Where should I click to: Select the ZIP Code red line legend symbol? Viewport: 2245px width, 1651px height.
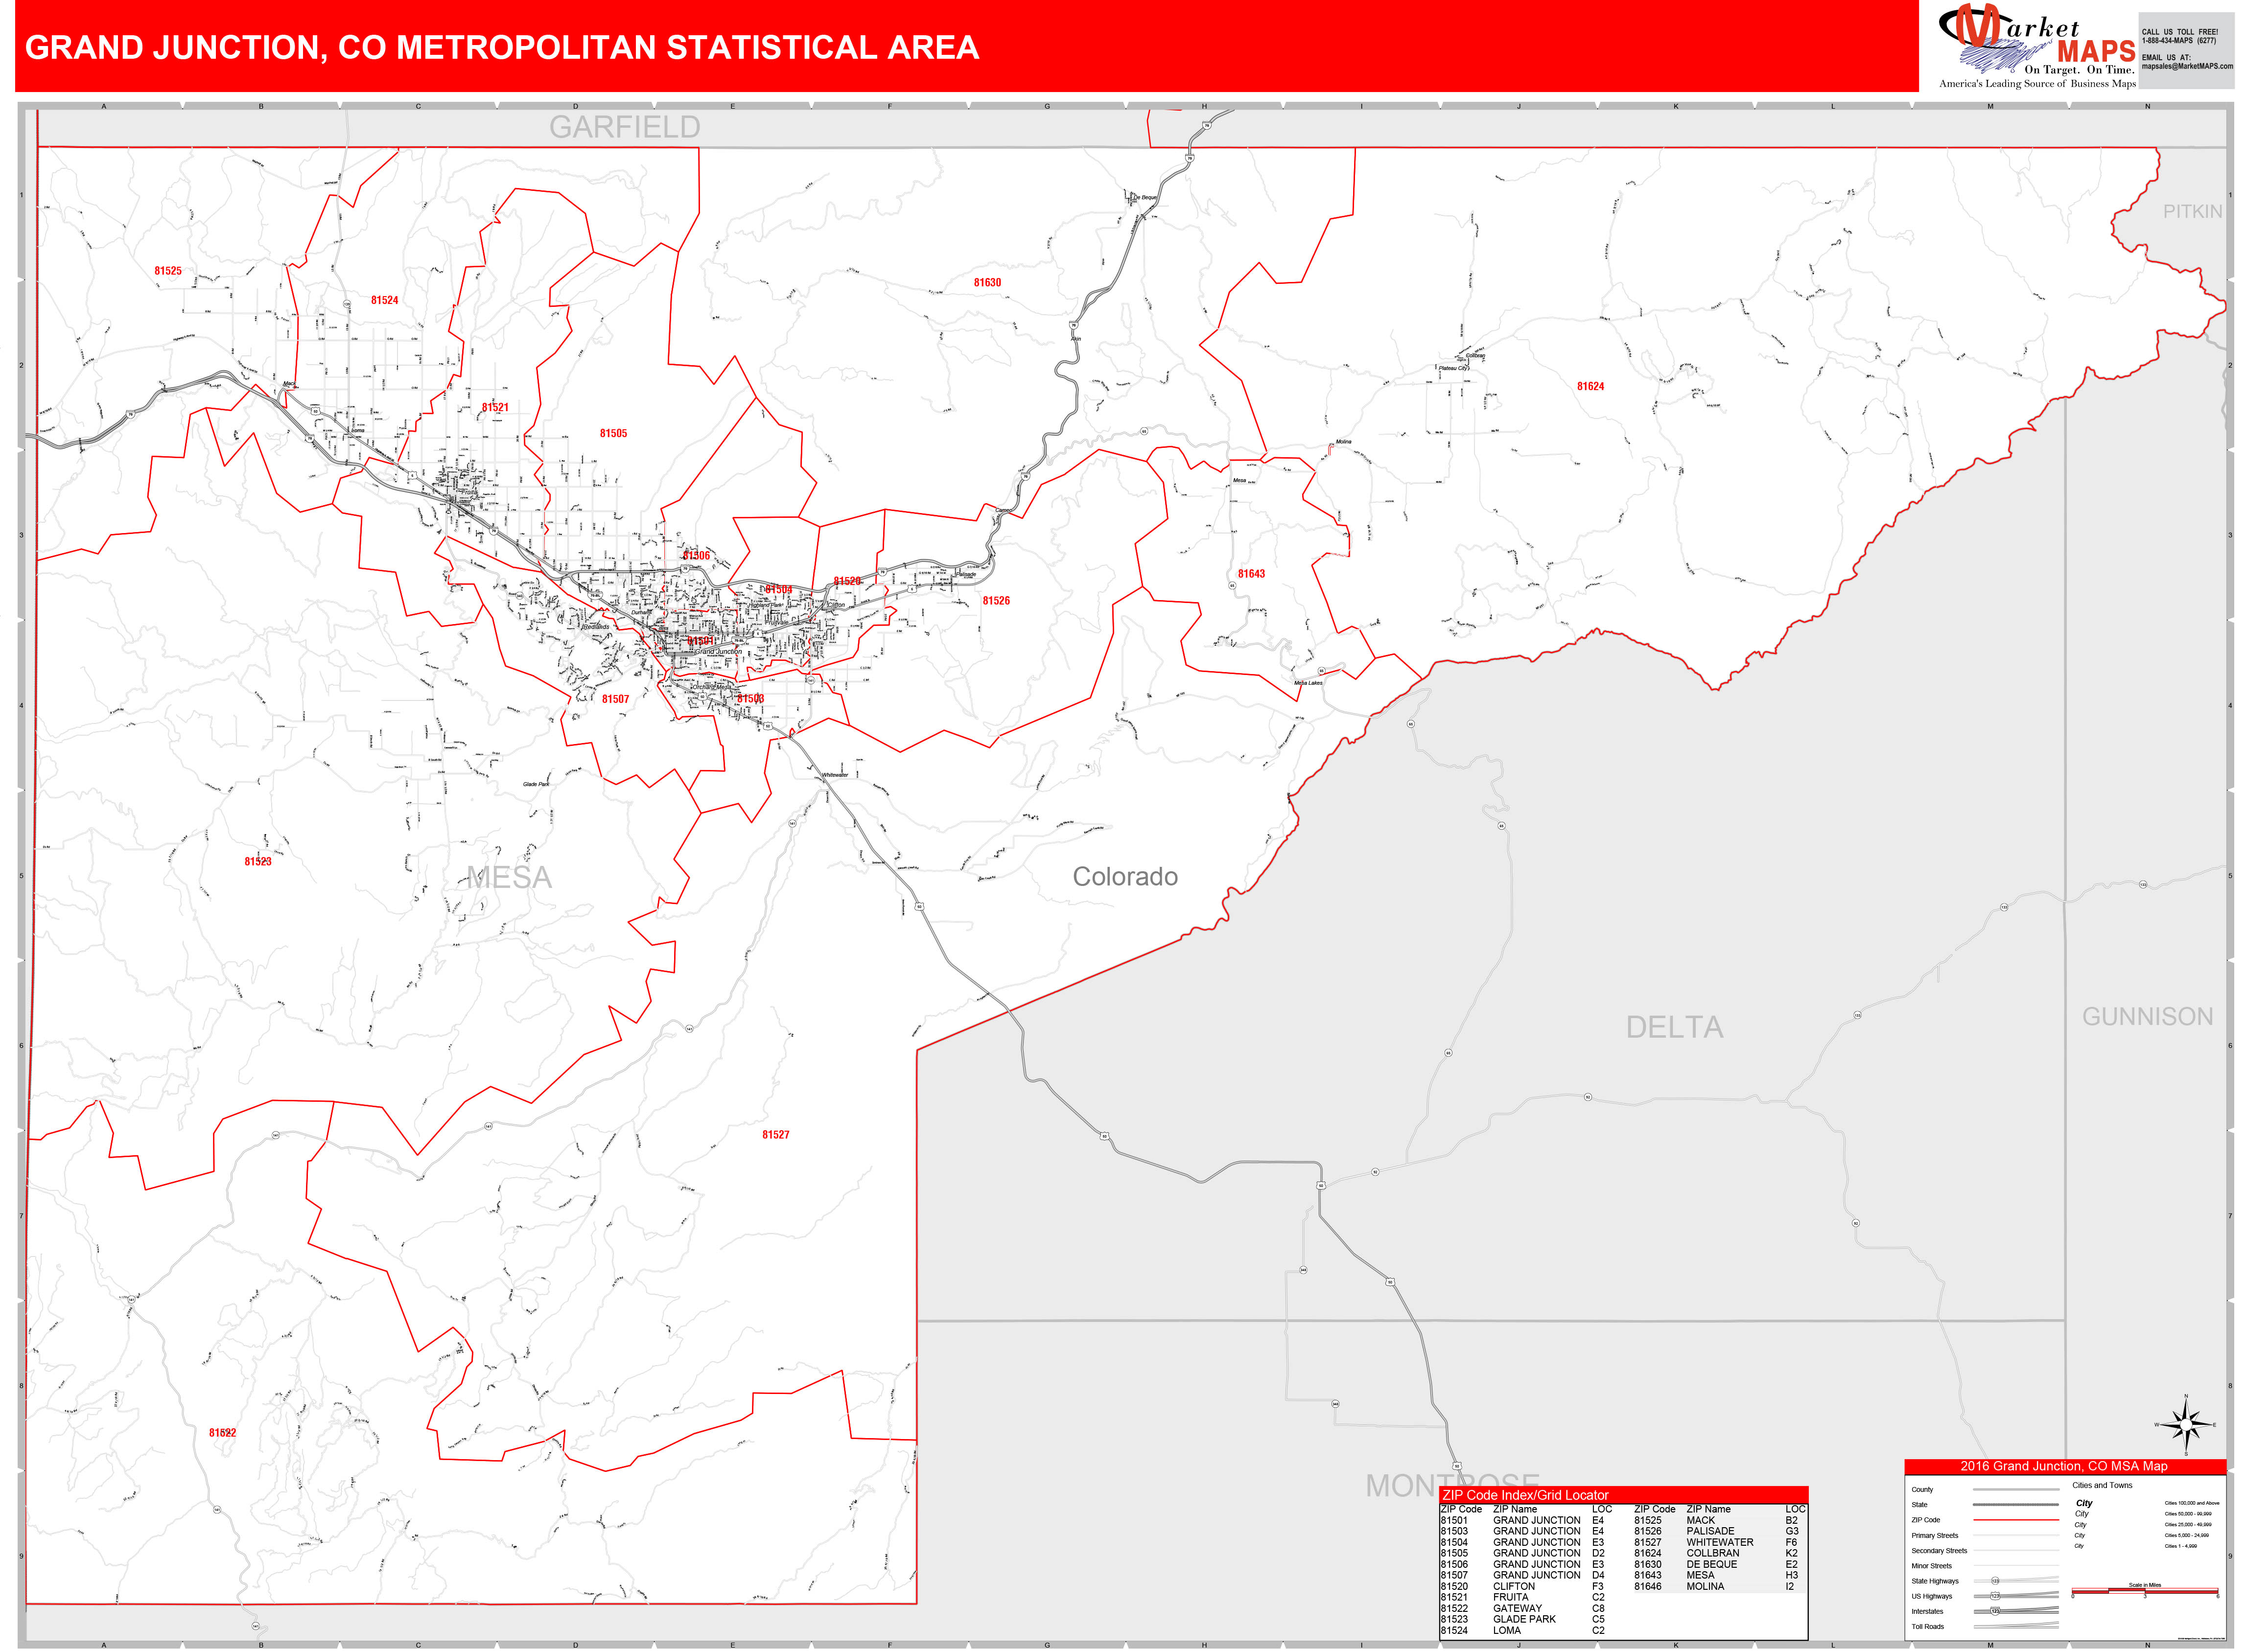pos(2016,1520)
